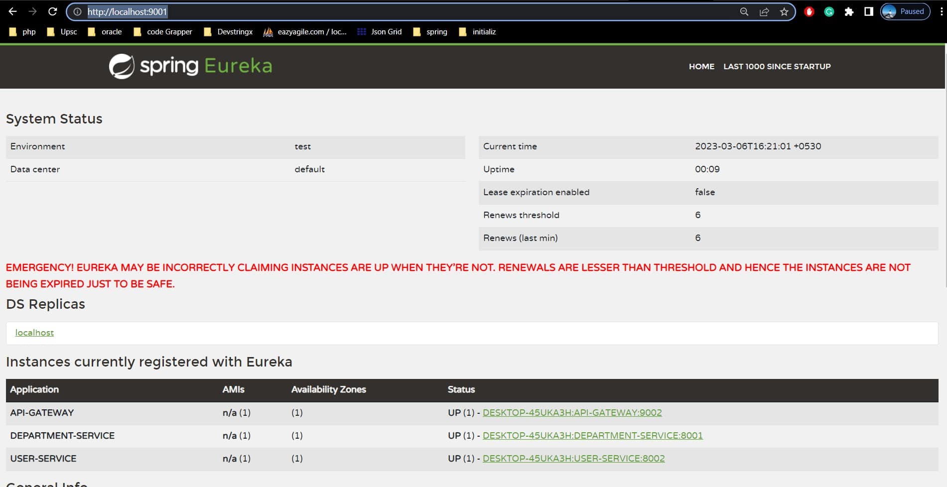Click the Environment value test
The width and height of the screenshot is (947, 487).
(x=302, y=146)
